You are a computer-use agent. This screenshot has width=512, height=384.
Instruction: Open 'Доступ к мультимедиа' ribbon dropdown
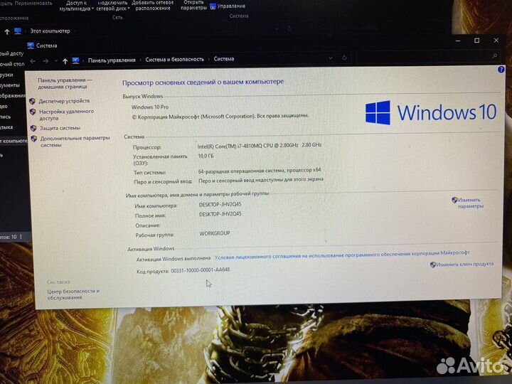(x=76, y=6)
